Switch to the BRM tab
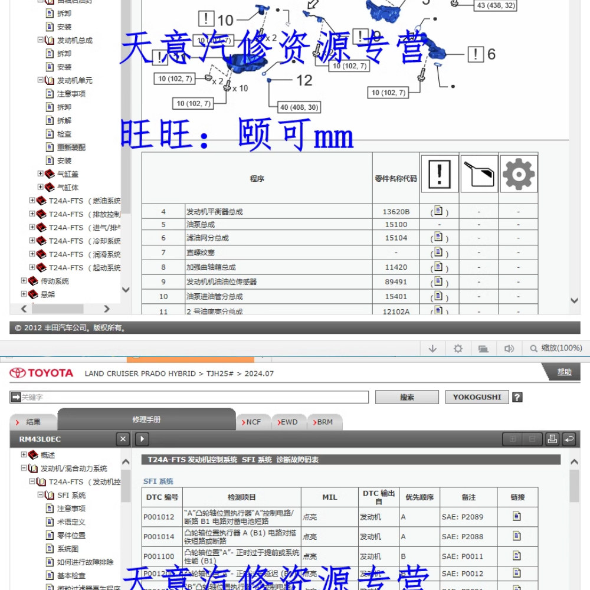 pos(324,422)
